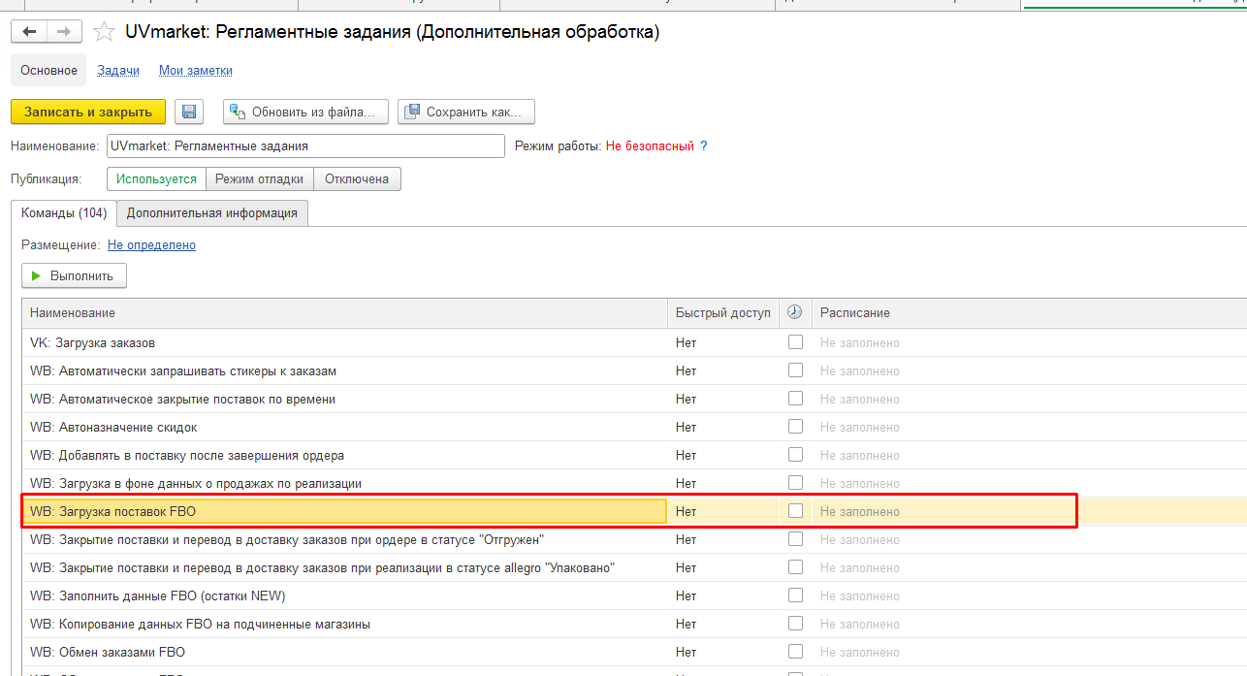Check the box for the статусе "Отгружен" row
1247x676 pixels.
(795, 539)
